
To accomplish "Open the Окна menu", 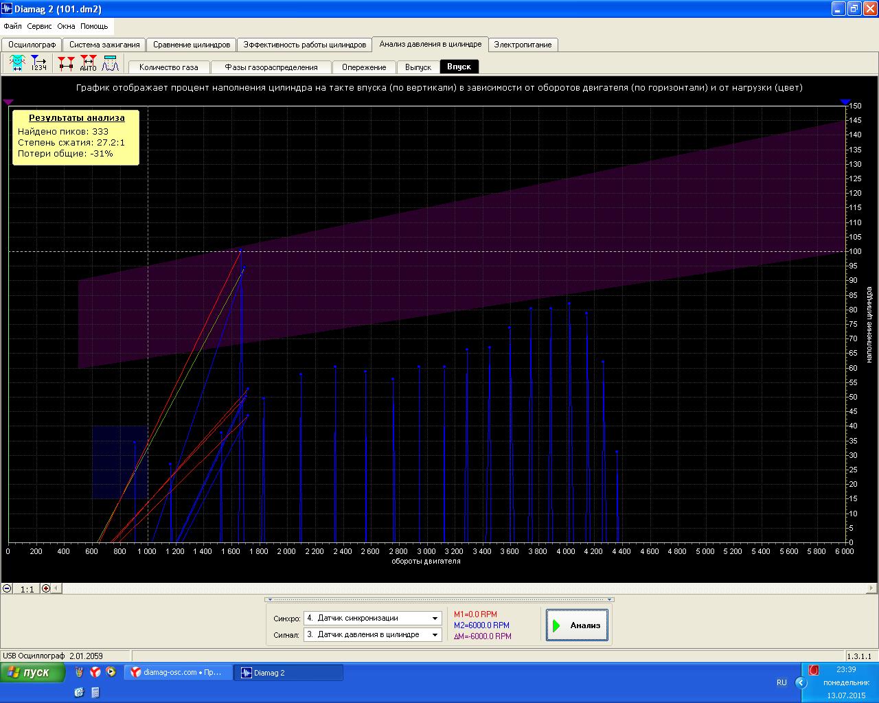I will point(66,26).
